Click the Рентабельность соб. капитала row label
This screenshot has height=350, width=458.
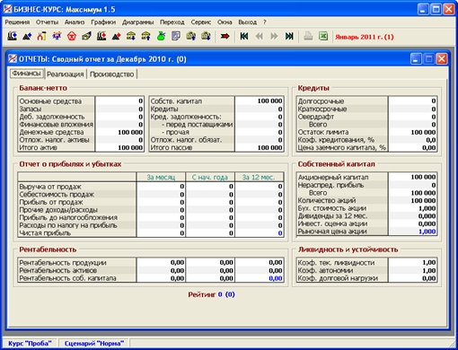[x=67, y=278]
